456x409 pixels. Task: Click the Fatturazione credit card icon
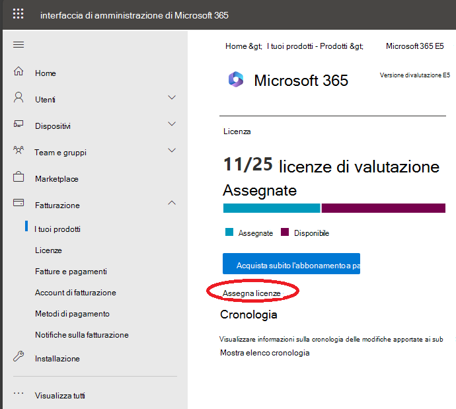click(19, 203)
